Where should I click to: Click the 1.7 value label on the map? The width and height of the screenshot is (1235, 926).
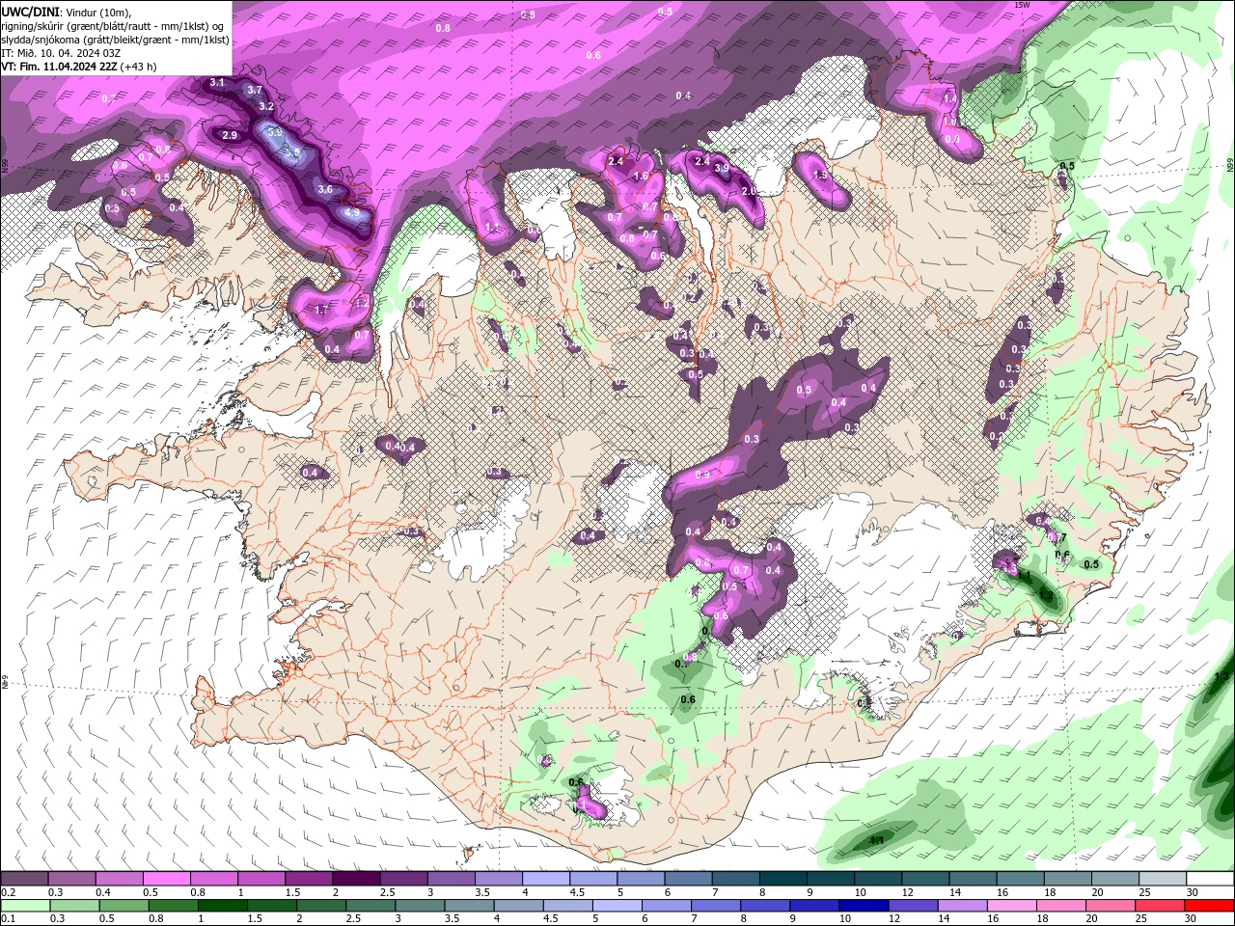click(322, 311)
